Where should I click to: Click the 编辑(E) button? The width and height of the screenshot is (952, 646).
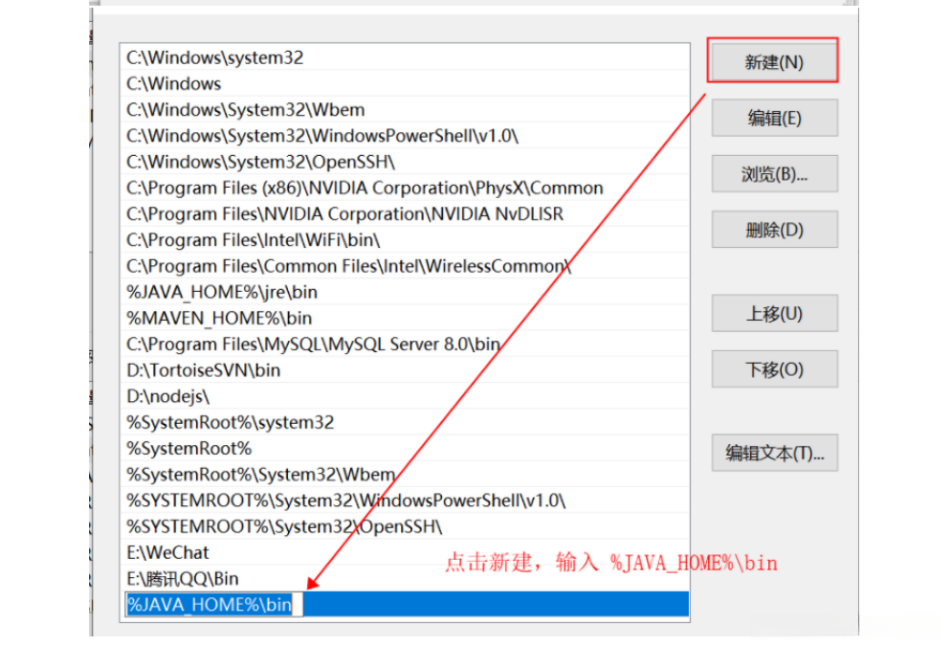[x=774, y=118]
